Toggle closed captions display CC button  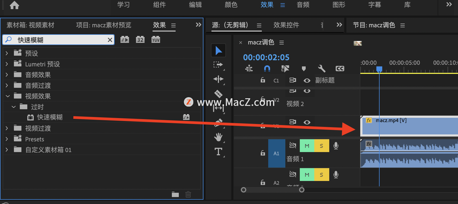(340, 69)
